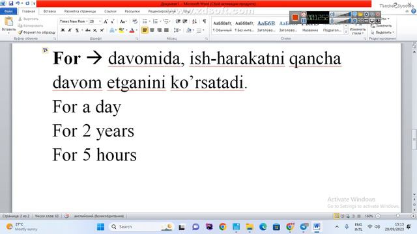Pause the screen recorder

pos(304,20)
